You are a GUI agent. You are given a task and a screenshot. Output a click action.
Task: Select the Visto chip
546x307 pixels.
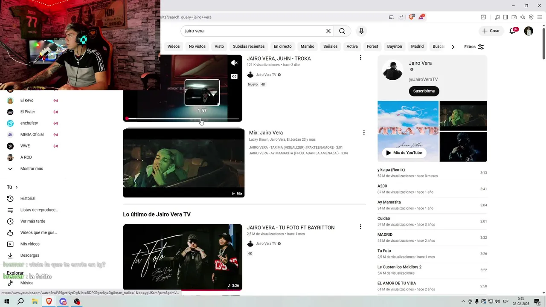coord(219,46)
